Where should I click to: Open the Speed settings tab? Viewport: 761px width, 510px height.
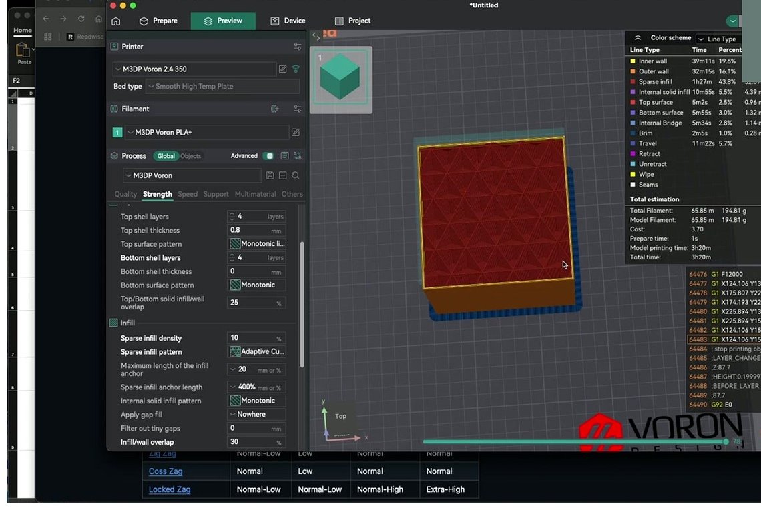[x=188, y=194]
